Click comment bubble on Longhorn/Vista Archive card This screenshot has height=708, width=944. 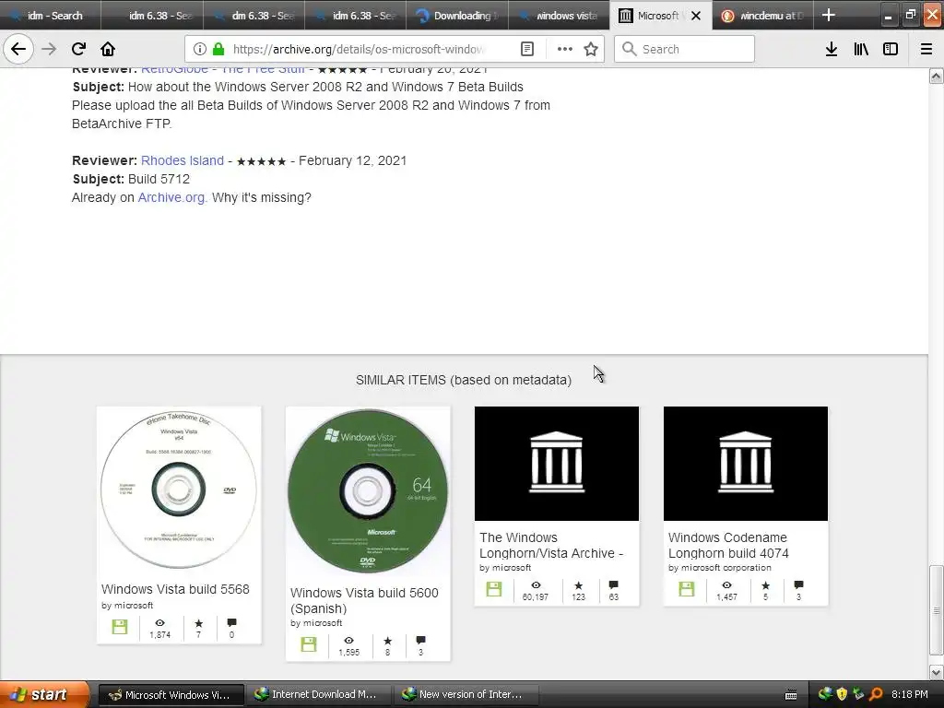613,584
